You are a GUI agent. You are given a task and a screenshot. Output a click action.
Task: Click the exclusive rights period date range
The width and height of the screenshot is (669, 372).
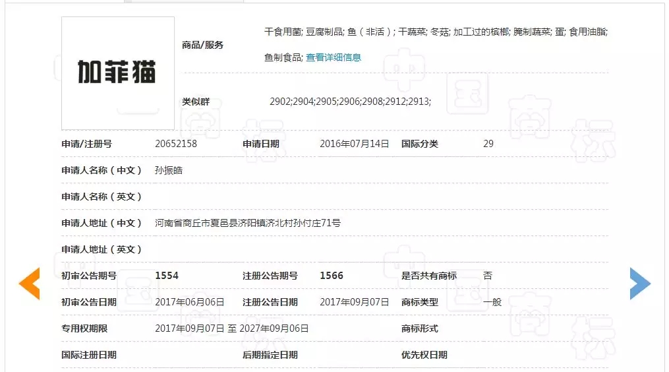[232, 328]
